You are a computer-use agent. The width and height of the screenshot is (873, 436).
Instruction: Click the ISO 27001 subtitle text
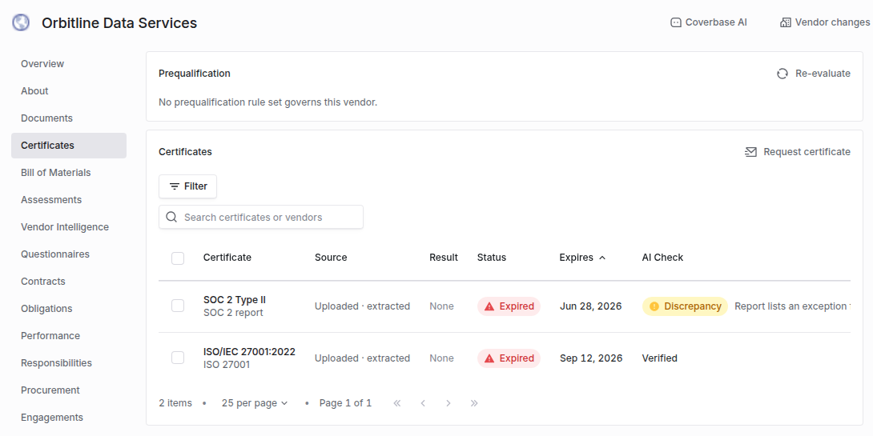click(x=227, y=366)
